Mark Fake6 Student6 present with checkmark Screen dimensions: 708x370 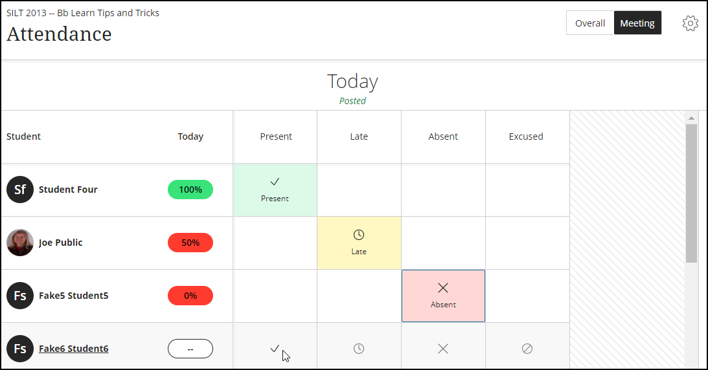(275, 349)
